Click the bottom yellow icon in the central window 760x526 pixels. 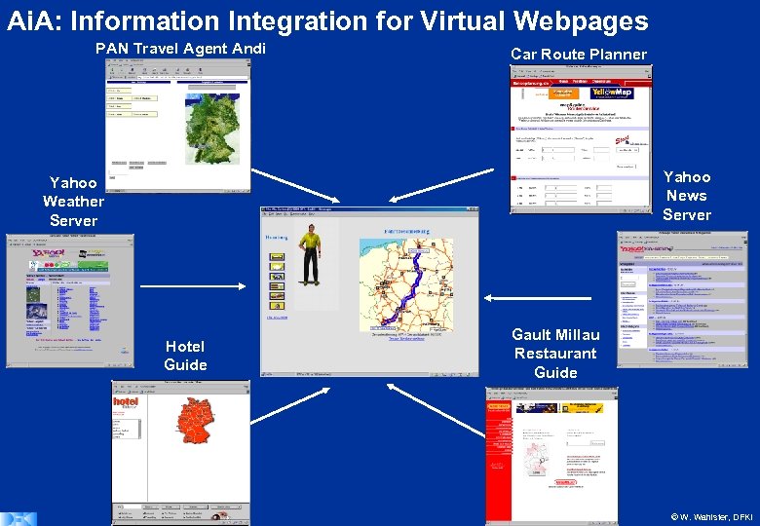tap(277, 306)
